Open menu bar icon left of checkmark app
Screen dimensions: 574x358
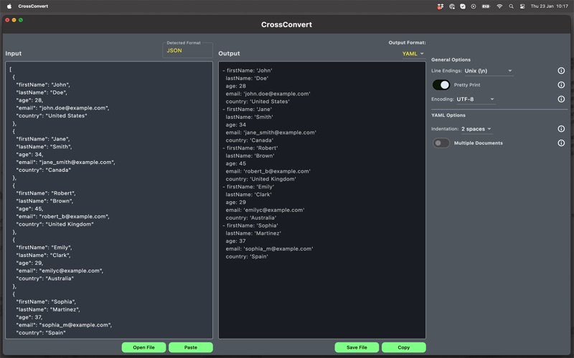click(452, 6)
